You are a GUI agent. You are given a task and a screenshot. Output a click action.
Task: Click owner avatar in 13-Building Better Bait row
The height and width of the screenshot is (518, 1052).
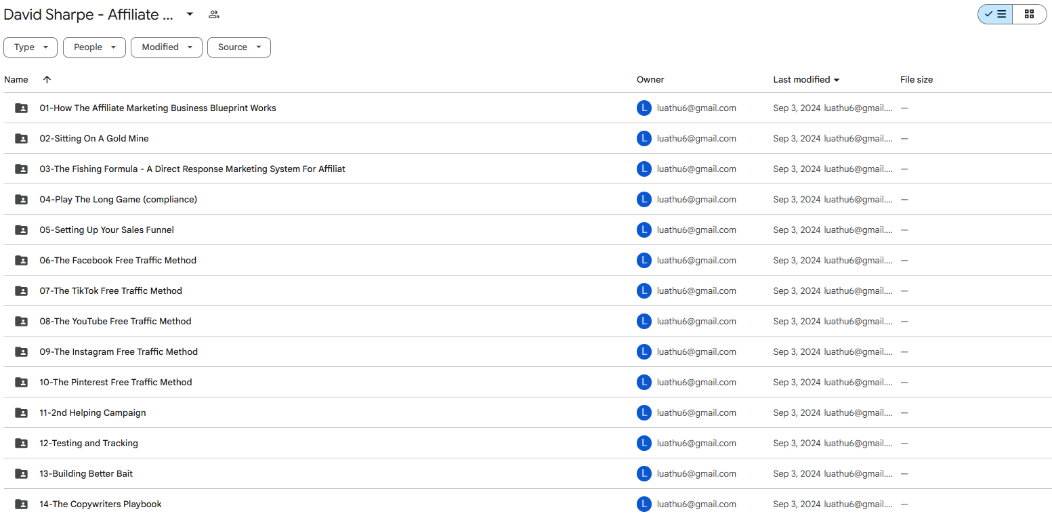click(644, 474)
